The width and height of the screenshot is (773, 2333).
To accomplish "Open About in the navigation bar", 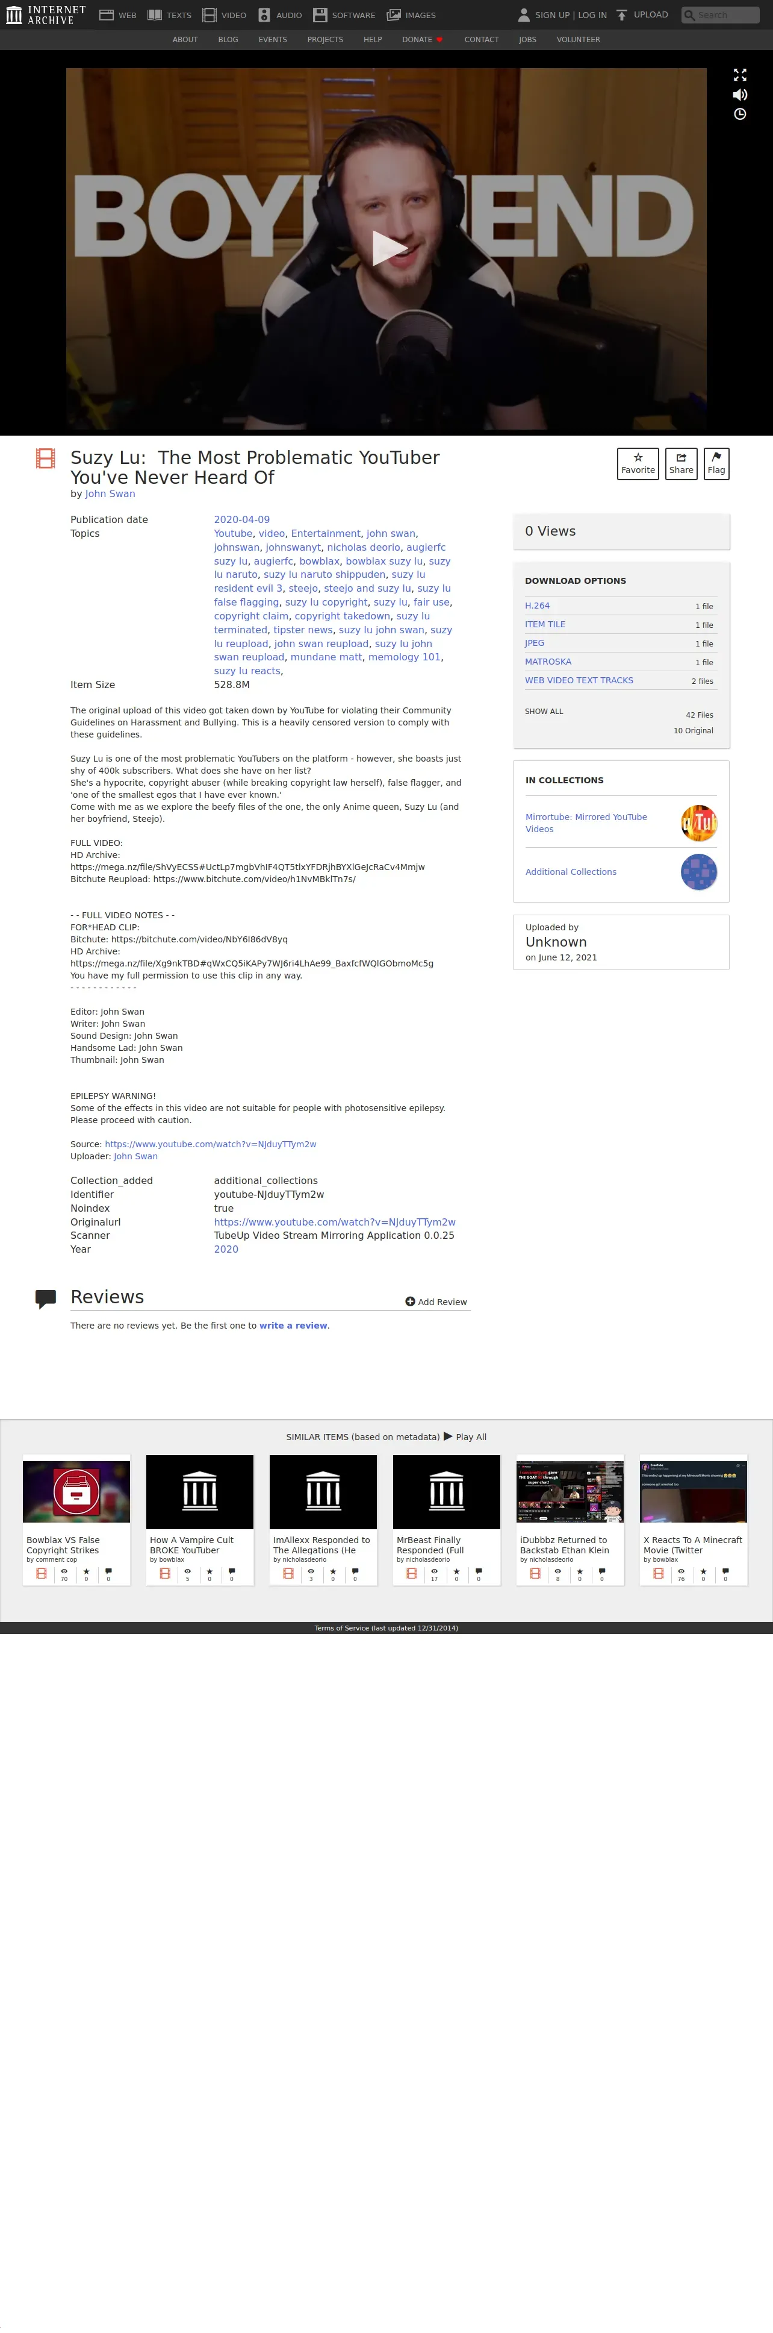I will tap(185, 40).
